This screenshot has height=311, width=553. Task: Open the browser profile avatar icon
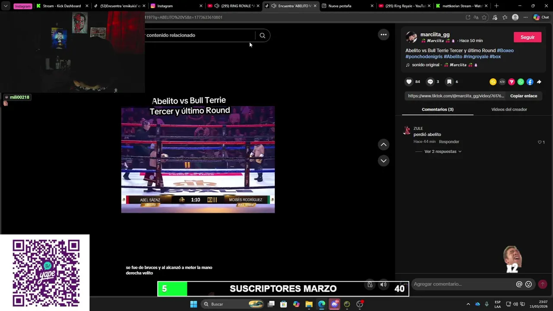click(x=515, y=17)
